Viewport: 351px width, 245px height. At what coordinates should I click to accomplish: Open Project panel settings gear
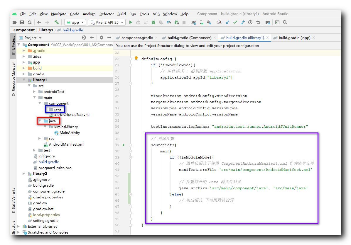point(102,38)
